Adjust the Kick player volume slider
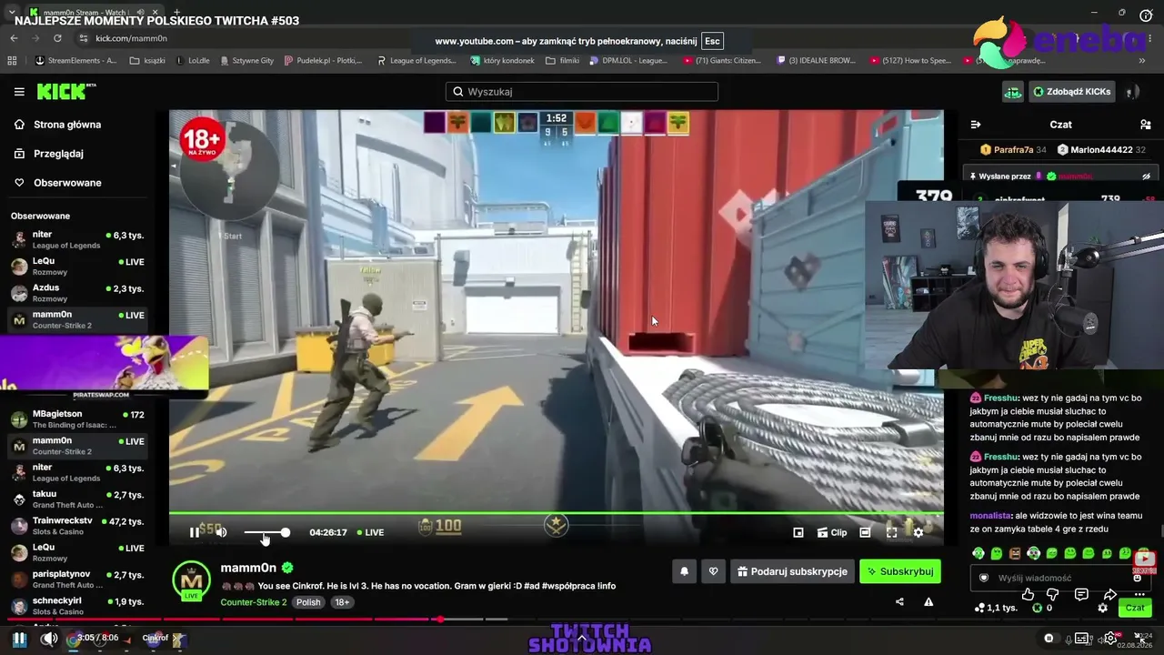The height and width of the screenshot is (655, 1164). (x=266, y=532)
